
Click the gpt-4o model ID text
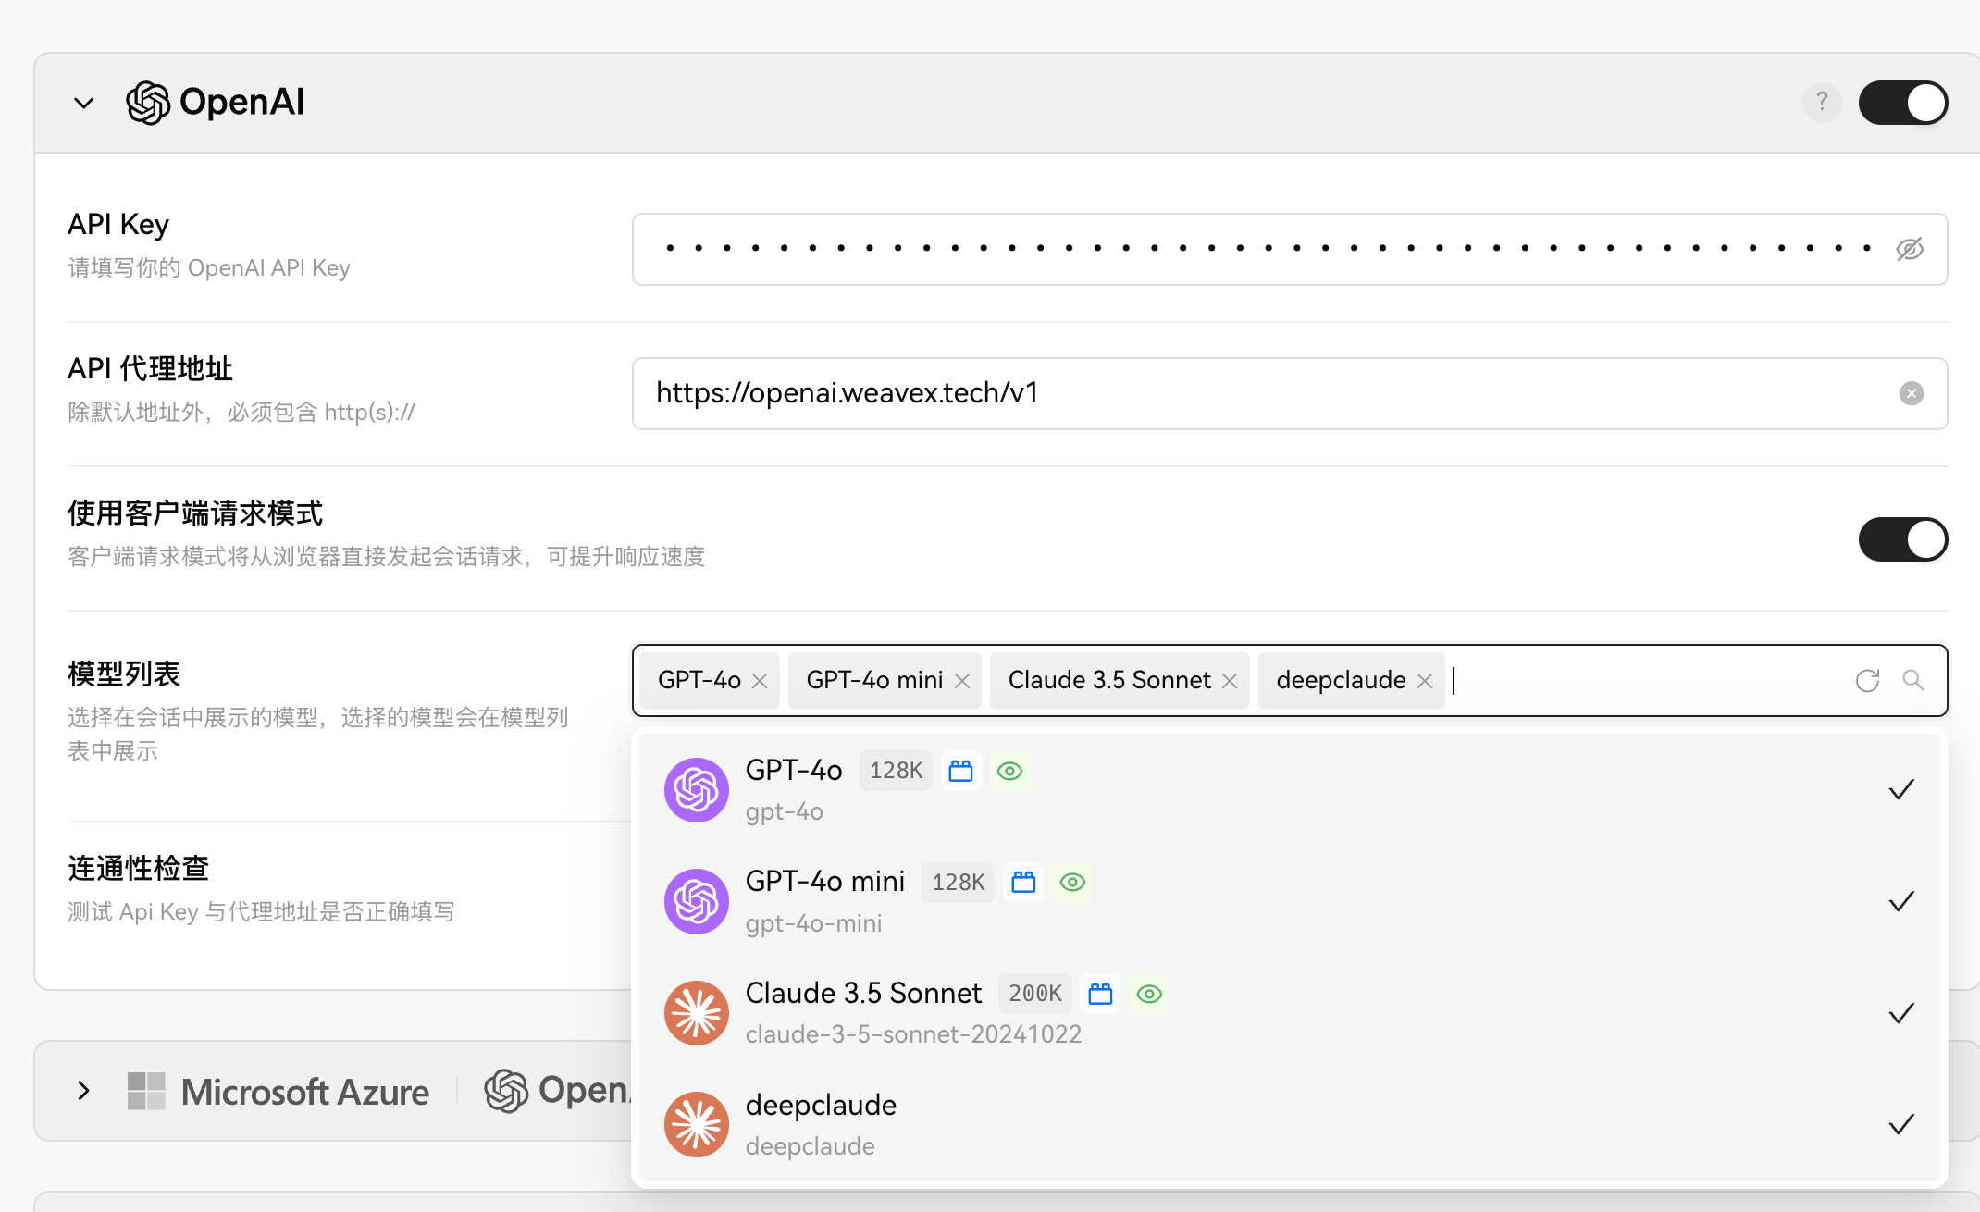[785, 811]
